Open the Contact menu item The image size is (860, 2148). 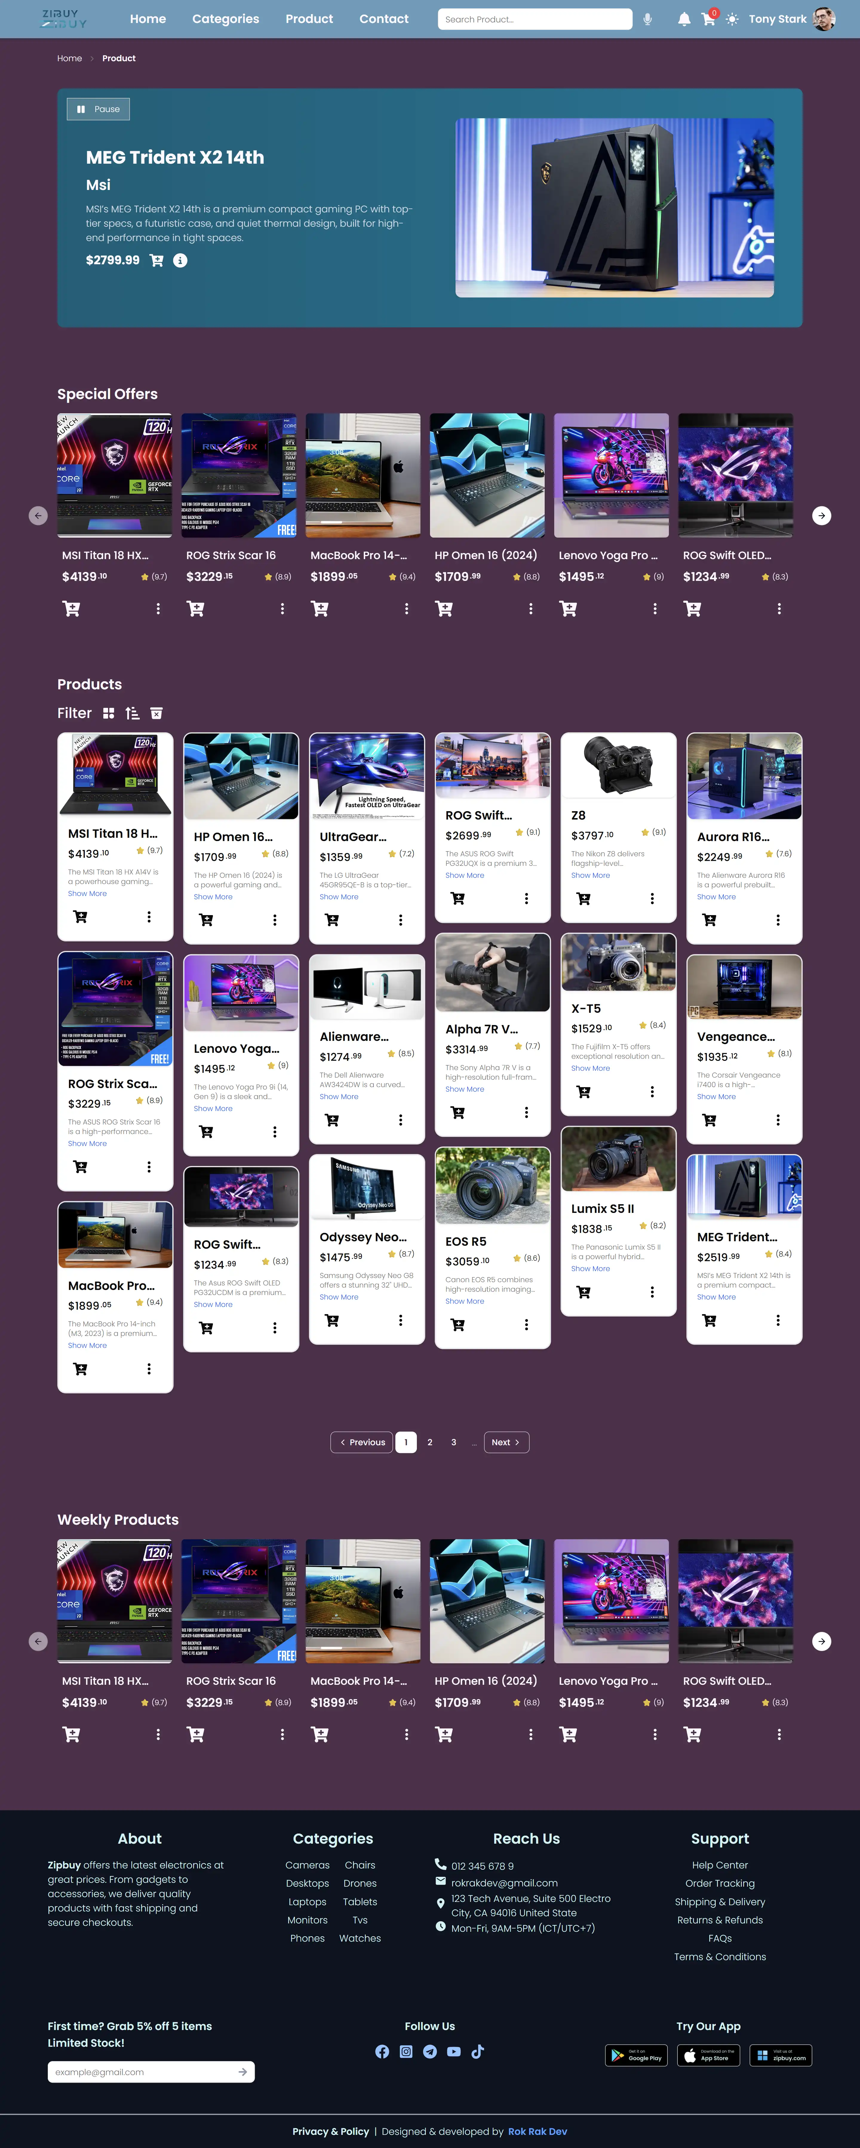point(384,19)
